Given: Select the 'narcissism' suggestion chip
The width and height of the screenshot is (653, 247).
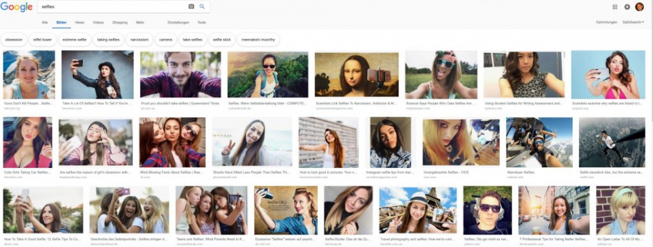Looking at the screenshot, I should coord(139,39).
